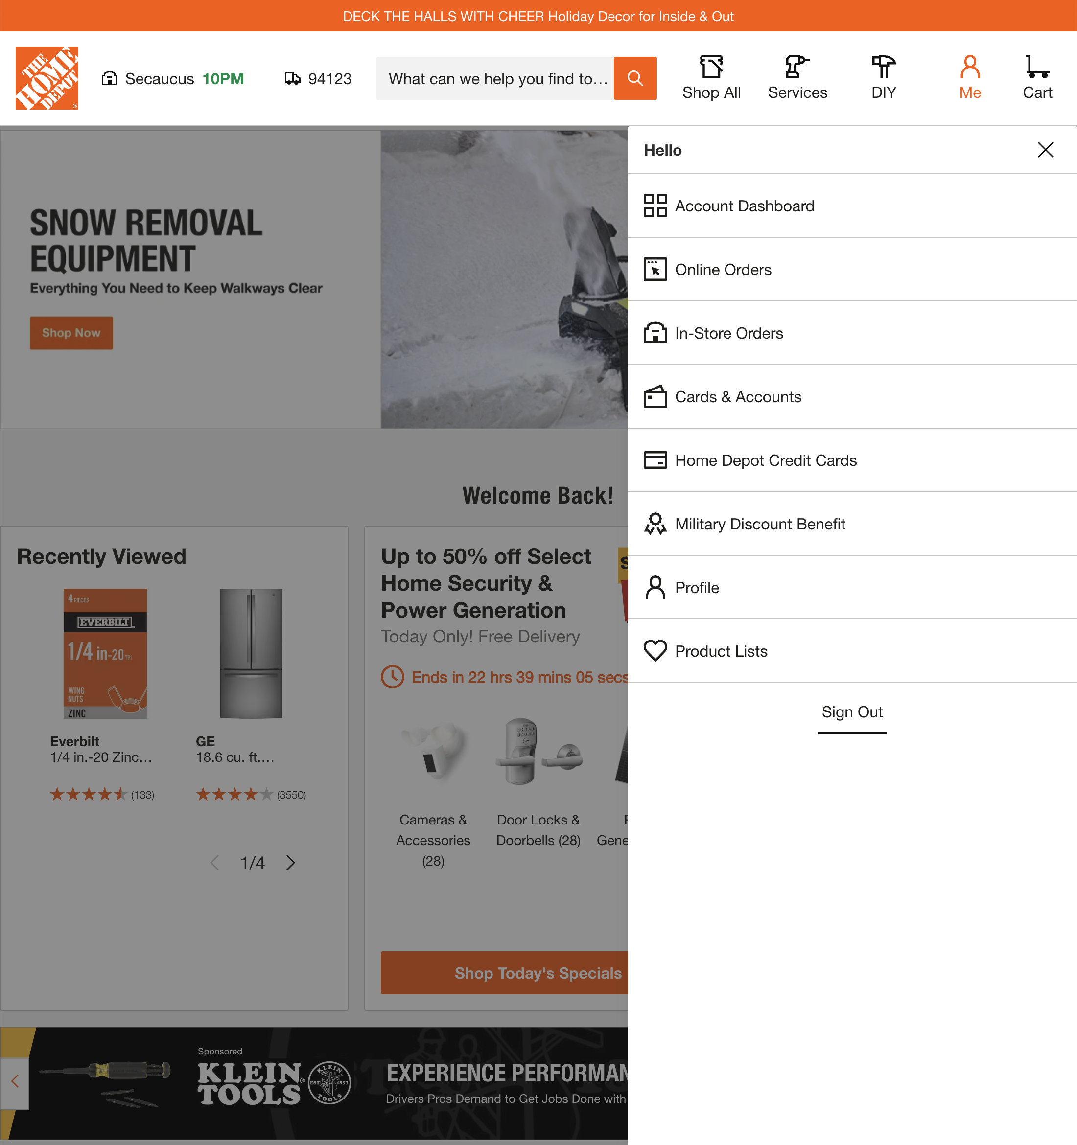This screenshot has width=1077, height=1145.
Task: Click the search magnifying glass button
Action: click(x=635, y=78)
